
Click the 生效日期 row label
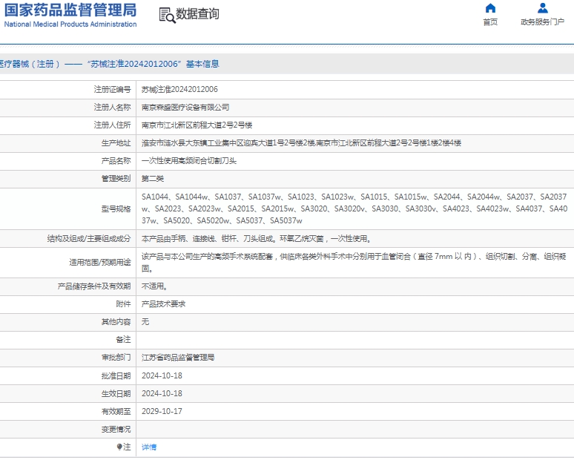click(116, 393)
